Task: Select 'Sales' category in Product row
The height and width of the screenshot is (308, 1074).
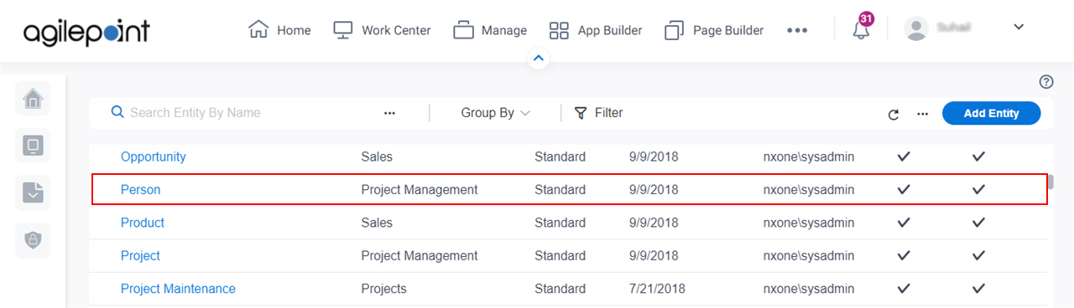Action: (x=377, y=223)
